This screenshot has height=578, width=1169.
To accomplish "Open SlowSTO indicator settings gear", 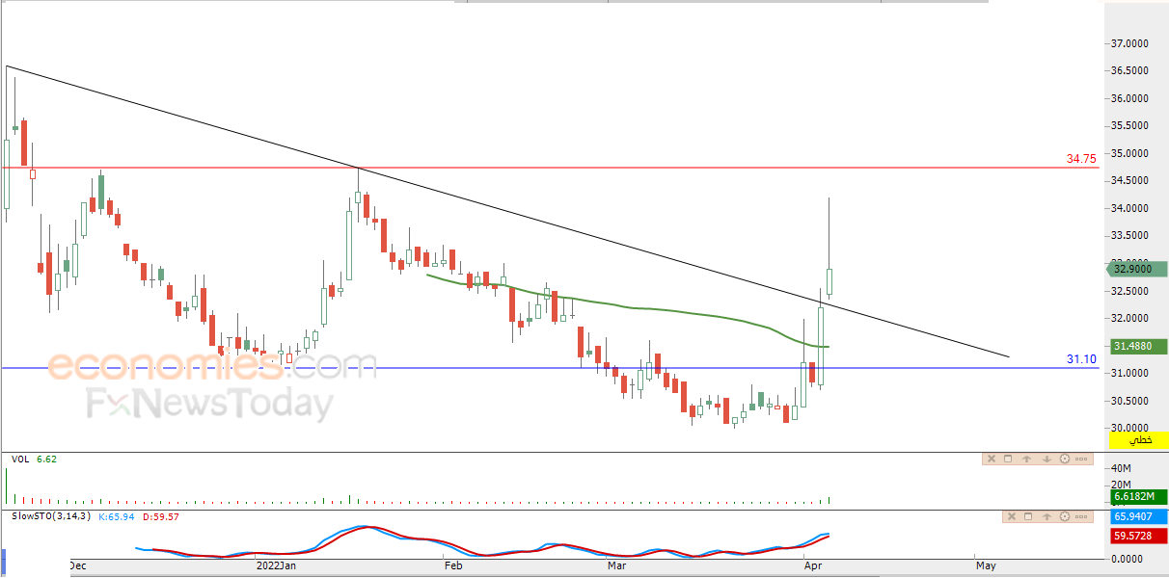I will click(1065, 516).
